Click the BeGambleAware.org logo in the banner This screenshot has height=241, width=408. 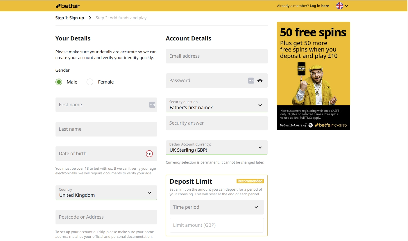click(292, 125)
